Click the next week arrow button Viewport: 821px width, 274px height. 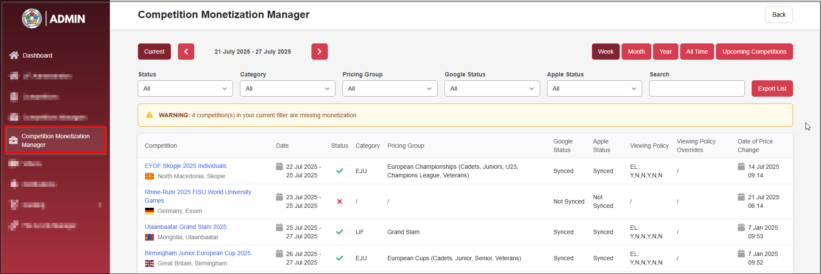click(319, 52)
